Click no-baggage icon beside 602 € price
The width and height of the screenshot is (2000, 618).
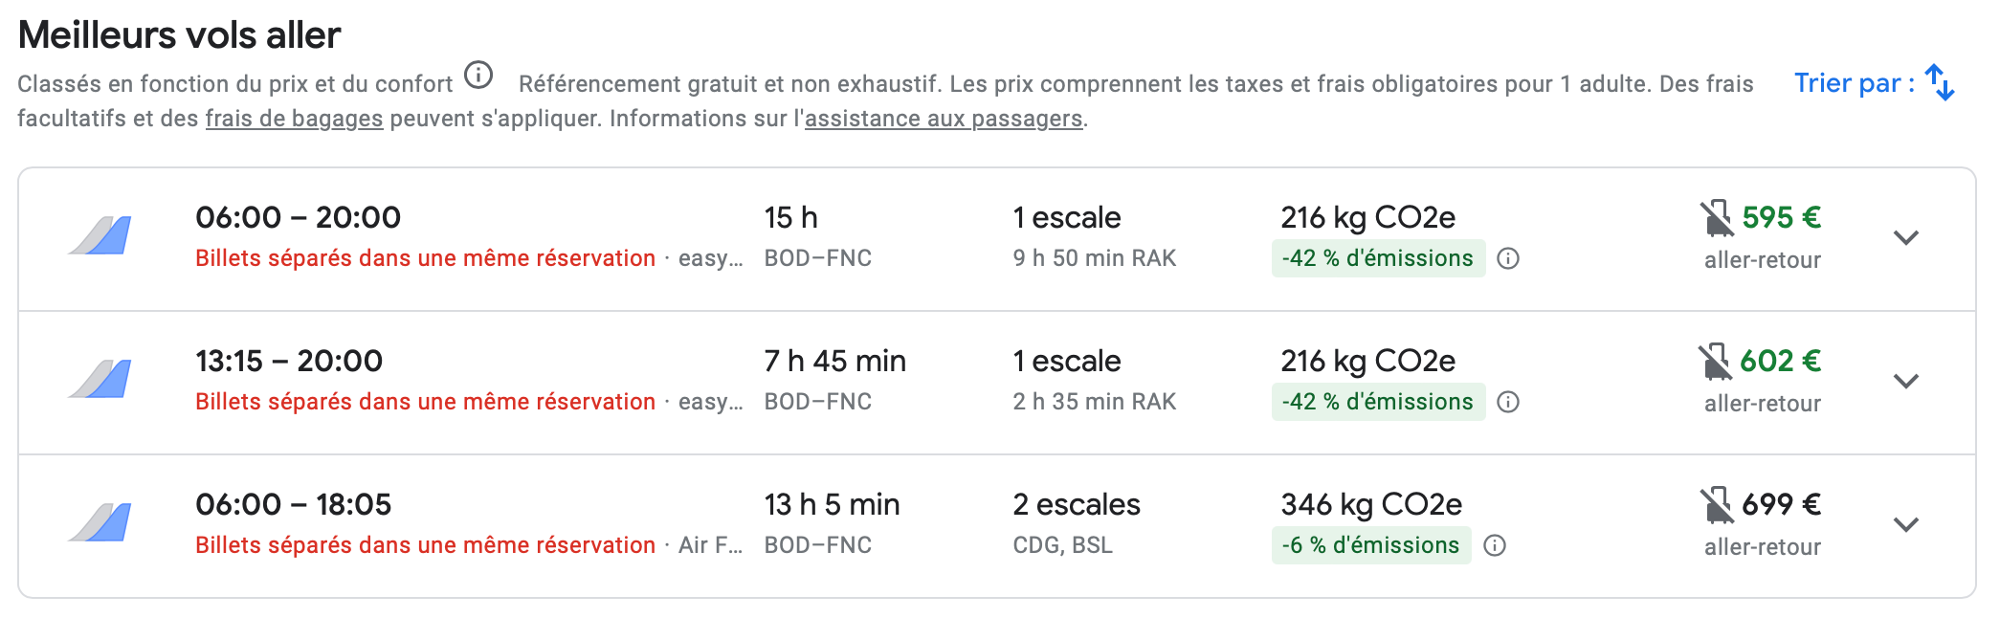1715,362
